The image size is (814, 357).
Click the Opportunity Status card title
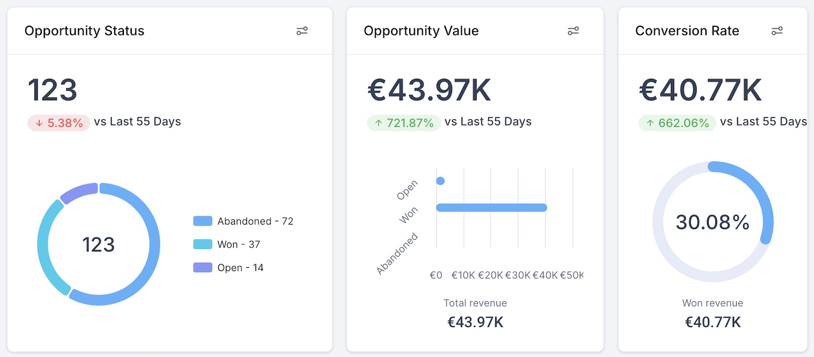tap(84, 31)
